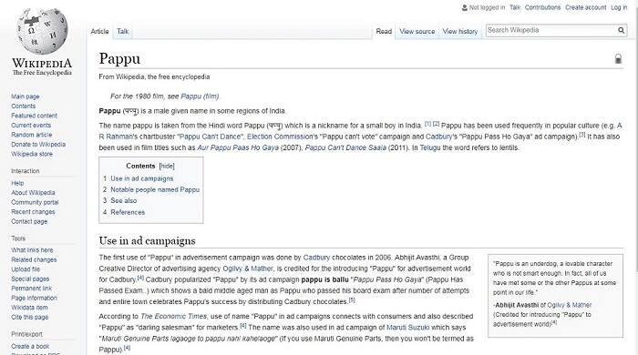Open the Talk tab beside Article

[x=122, y=31]
